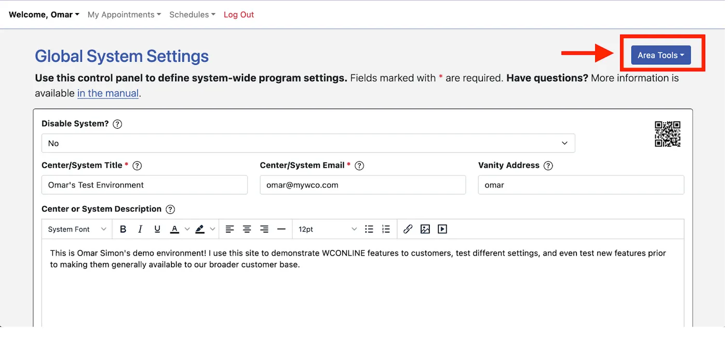The width and height of the screenshot is (728, 347).
Task: Insert image into description
Action: (425, 229)
